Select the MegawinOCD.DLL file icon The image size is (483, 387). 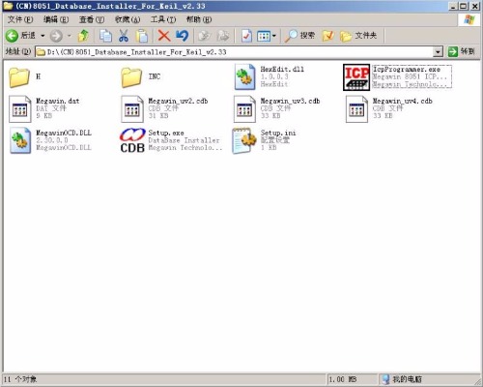(x=20, y=140)
